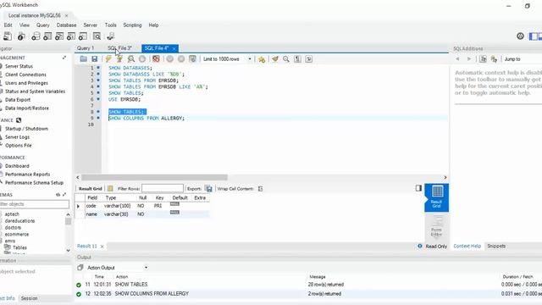Open the Scripting menu
Screen dimensions: 542x305
pos(132,25)
